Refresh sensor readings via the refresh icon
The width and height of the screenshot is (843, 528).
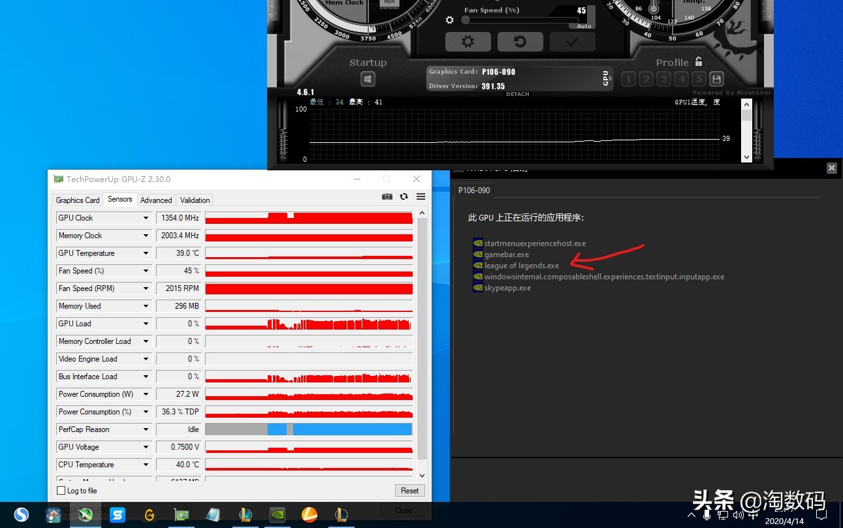pos(402,196)
